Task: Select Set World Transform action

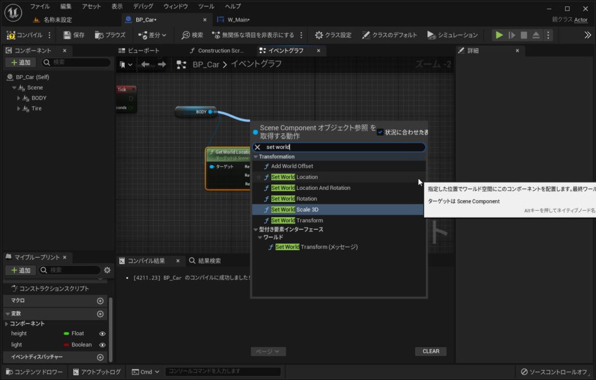Action: tap(297, 221)
